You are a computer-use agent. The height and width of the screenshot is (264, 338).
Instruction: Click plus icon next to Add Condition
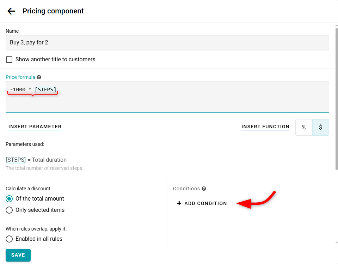pos(179,203)
